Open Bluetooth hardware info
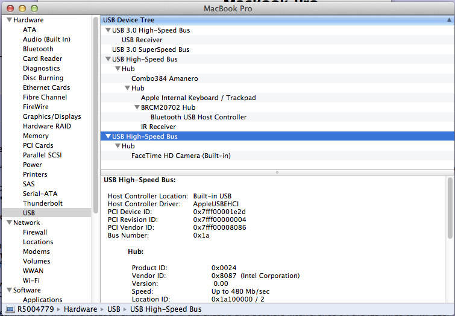 38,49
